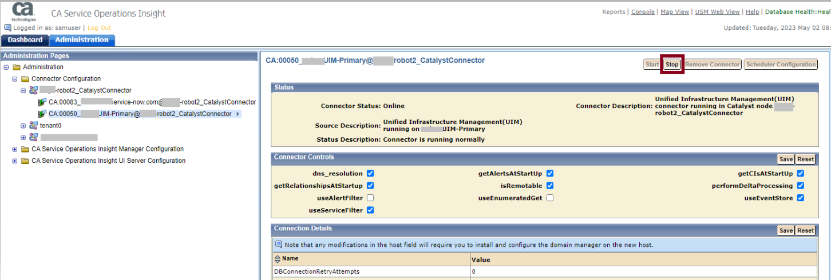Click the UI Server Configuration folder icon

pos(25,161)
